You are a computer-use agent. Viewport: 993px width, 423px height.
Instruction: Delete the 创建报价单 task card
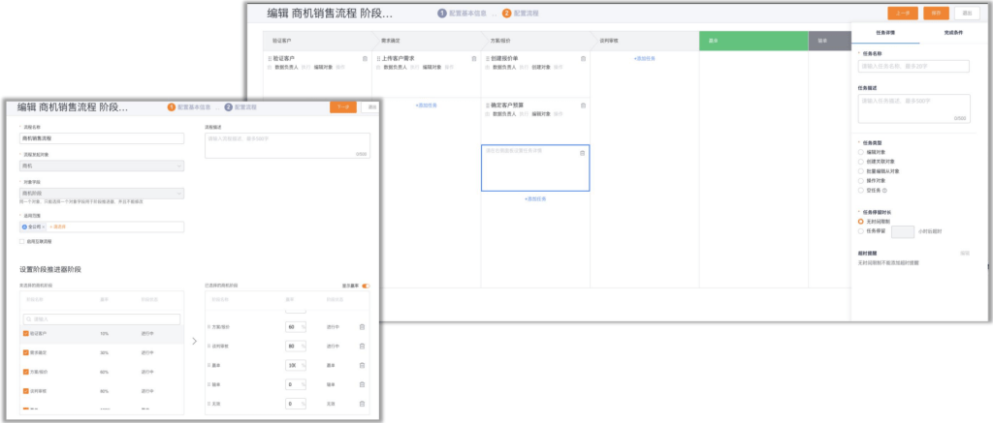pyautogui.click(x=583, y=58)
